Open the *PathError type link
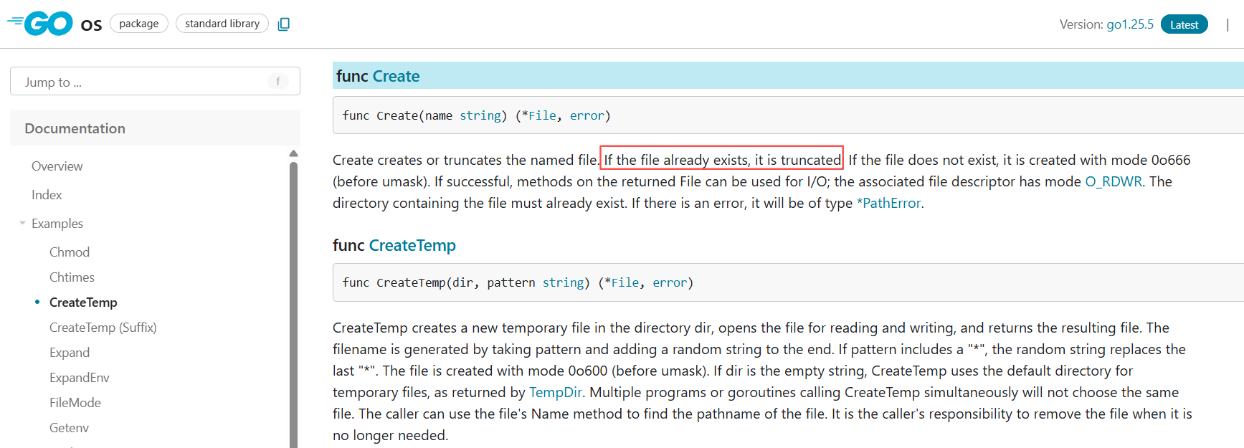Image resolution: width=1244 pixels, height=448 pixels. tap(889, 203)
